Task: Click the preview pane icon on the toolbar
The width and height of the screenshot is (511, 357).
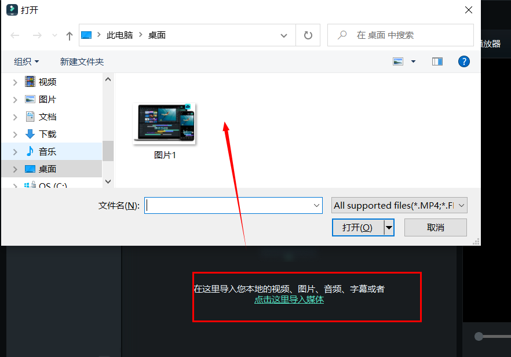Action: (x=437, y=61)
